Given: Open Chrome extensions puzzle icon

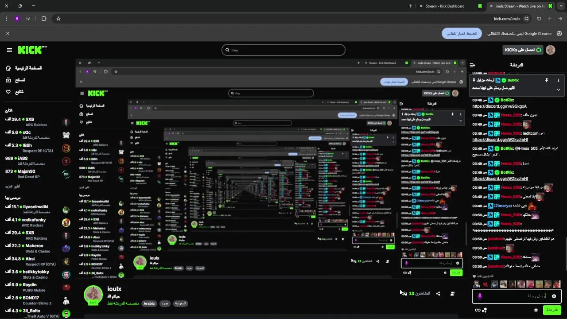Looking at the screenshot, I should (44, 19).
